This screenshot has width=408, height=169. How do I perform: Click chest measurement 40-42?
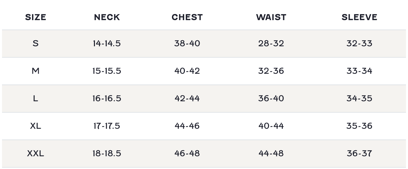[187, 71]
